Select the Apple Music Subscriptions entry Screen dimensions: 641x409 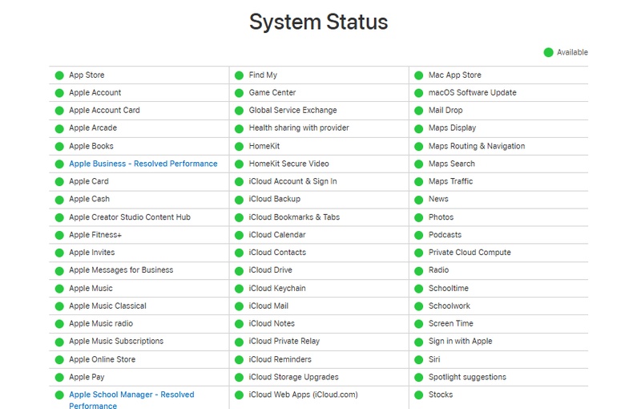click(116, 341)
